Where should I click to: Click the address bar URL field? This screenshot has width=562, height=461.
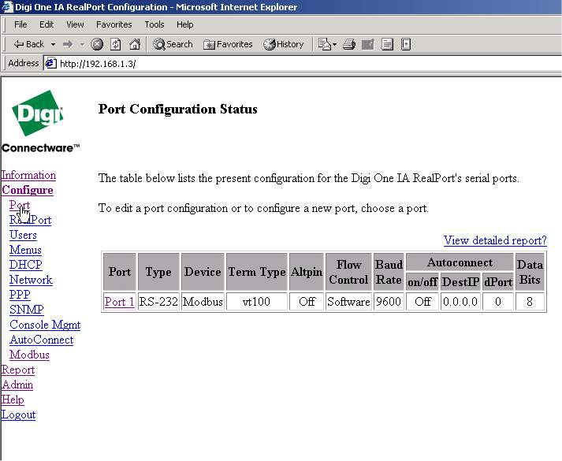tap(300, 63)
